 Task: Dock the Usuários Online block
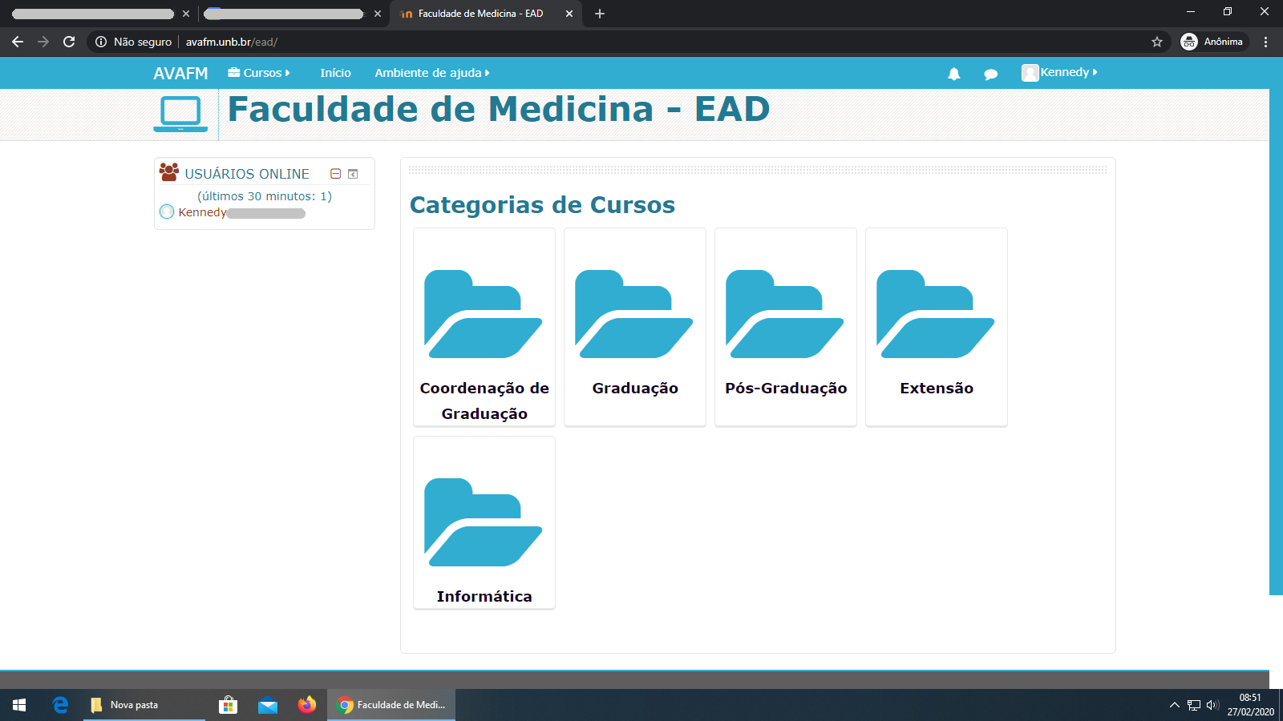point(353,174)
